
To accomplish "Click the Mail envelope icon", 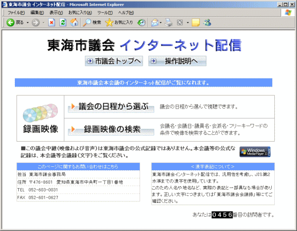I will click(x=154, y=23).
